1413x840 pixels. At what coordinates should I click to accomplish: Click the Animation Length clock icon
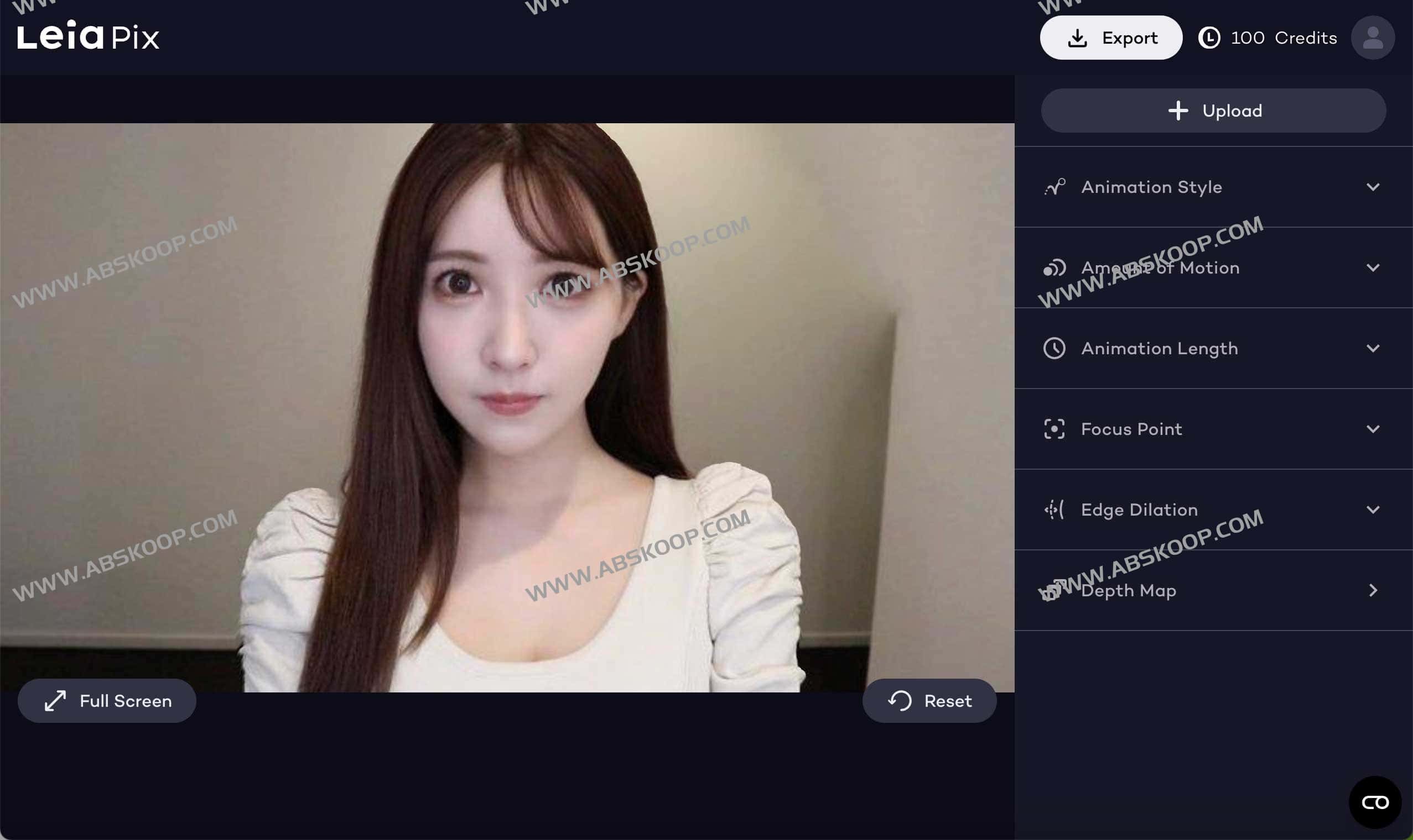tap(1054, 348)
